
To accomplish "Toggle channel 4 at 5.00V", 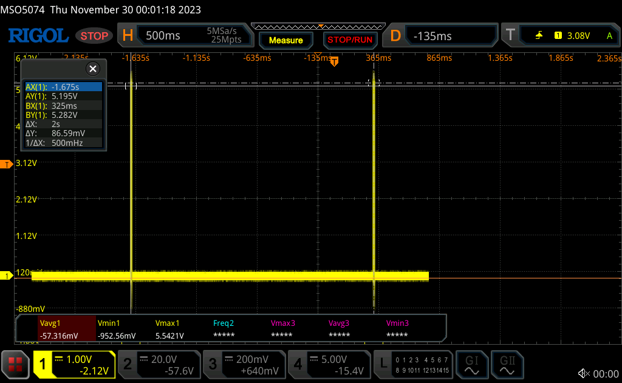I will point(329,364).
